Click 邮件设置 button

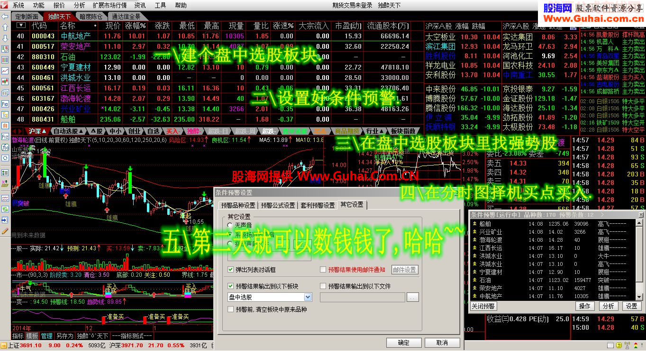point(405,270)
